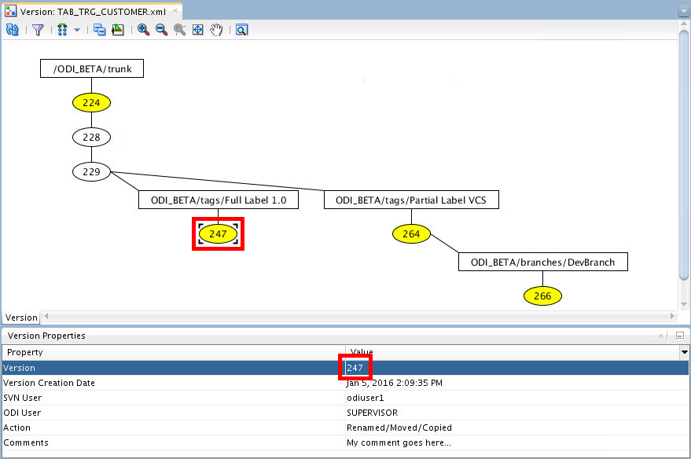Viewport: 691px width, 459px height.
Task: Select the hand pan tool
Action: point(216,30)
